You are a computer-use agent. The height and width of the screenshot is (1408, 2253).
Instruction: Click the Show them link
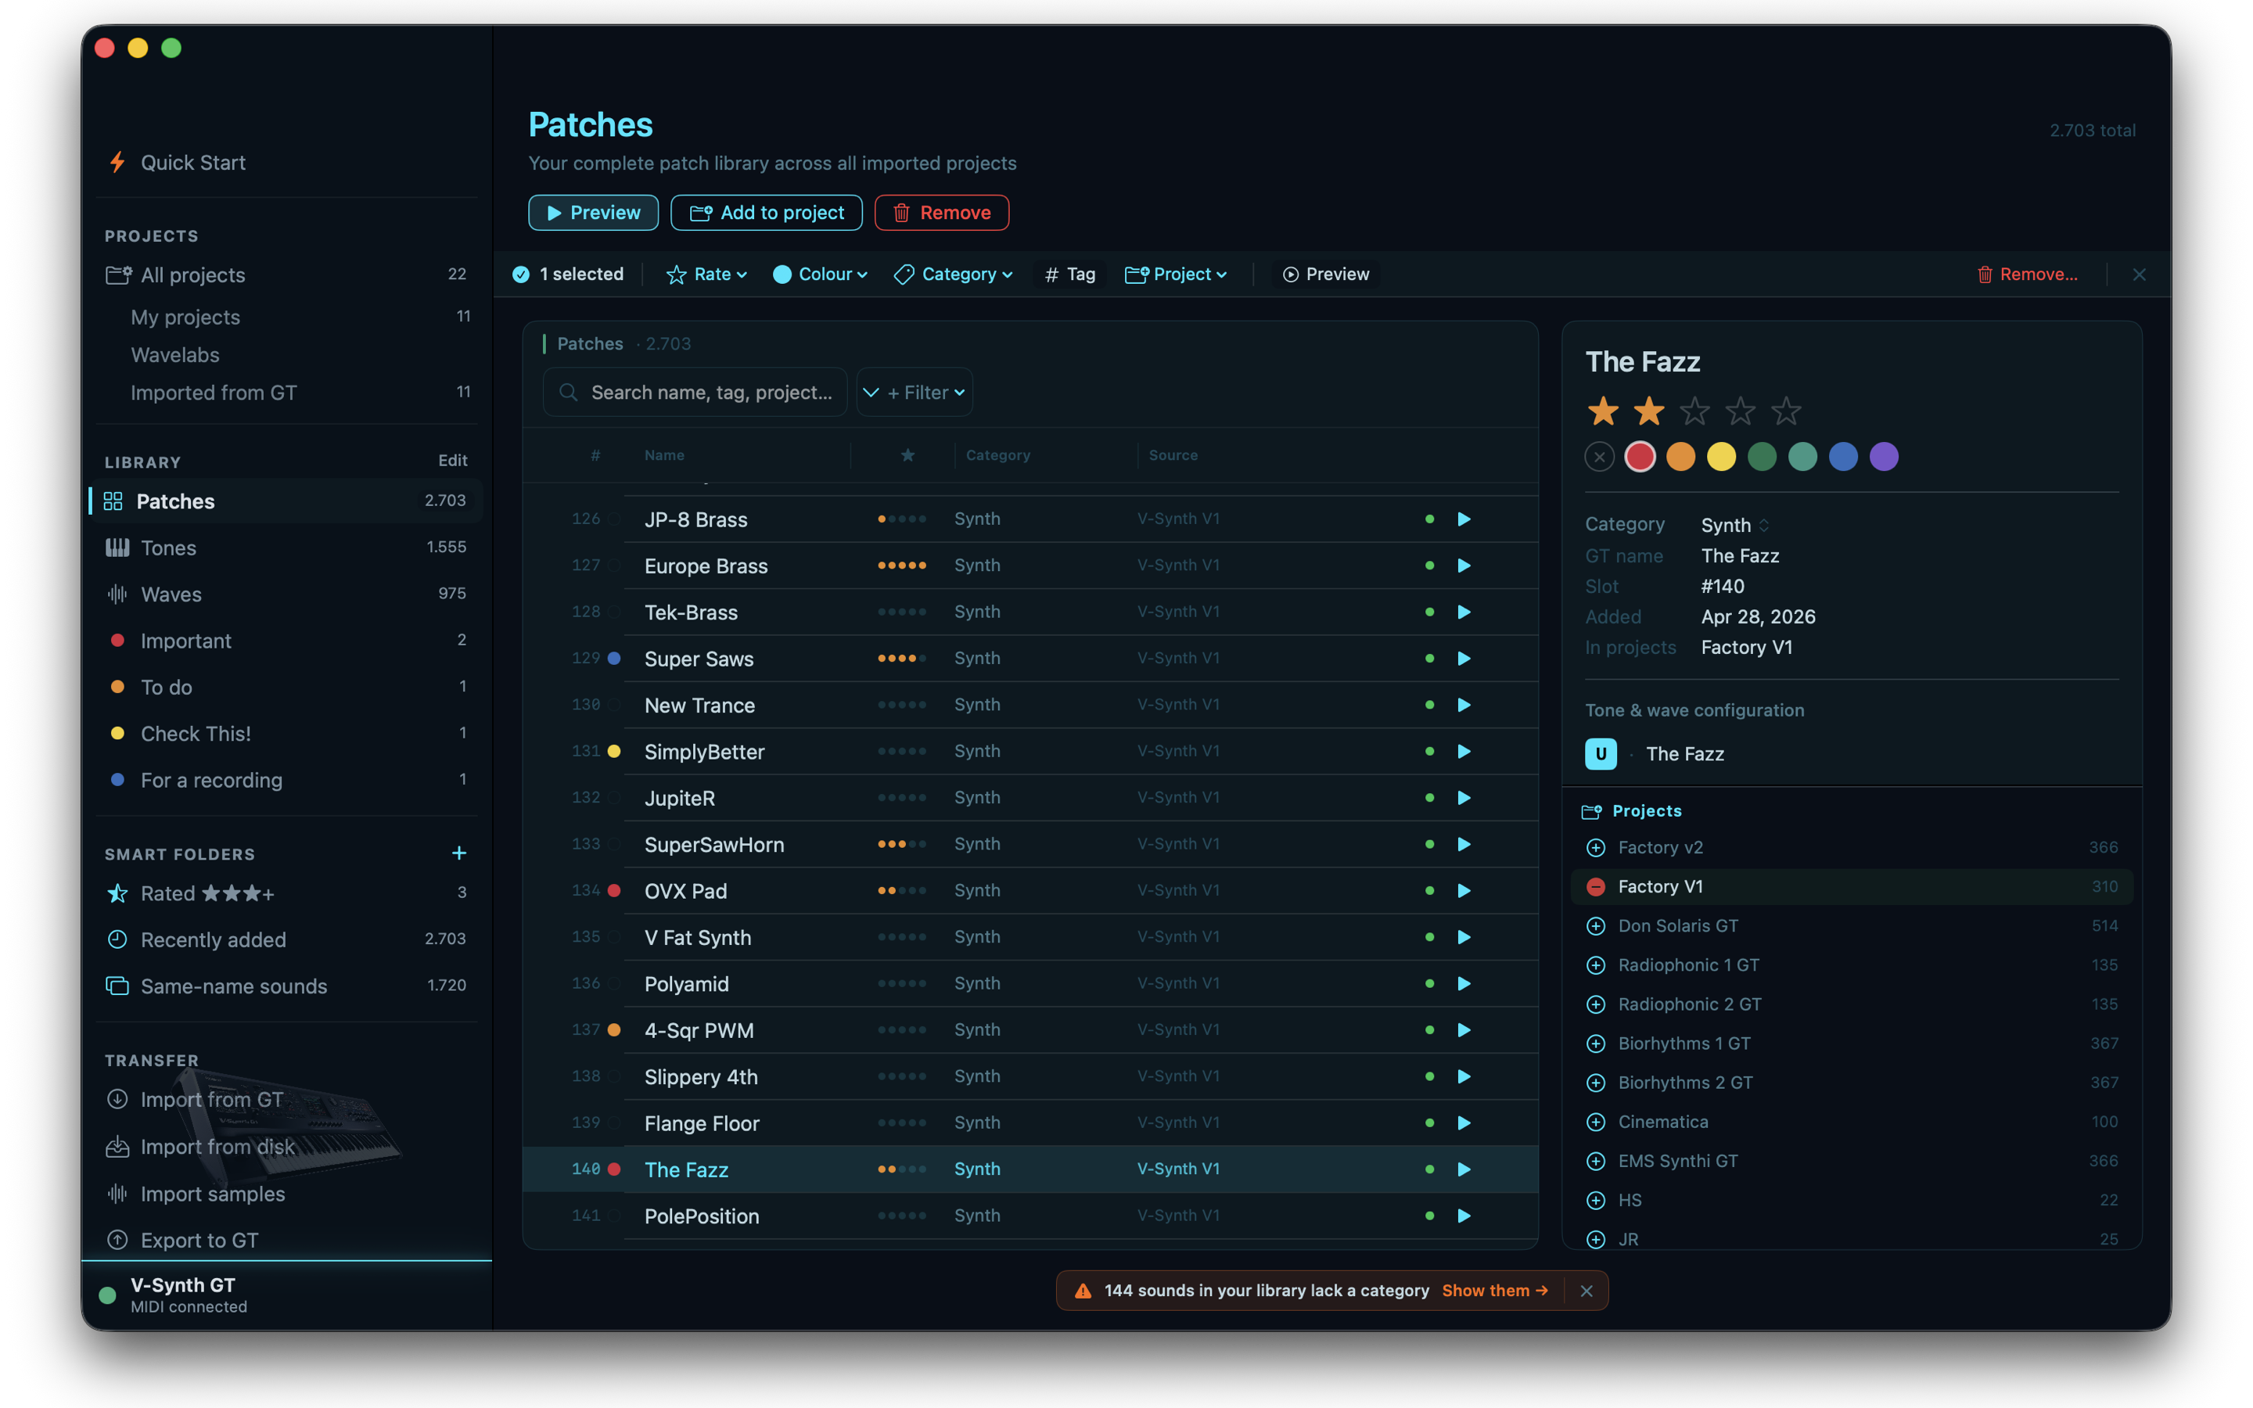[x=1494, y=1291]
